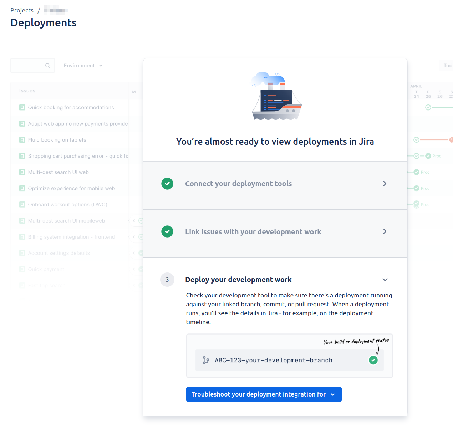Click Troubleshoot your deployment integration button

point(264,394)
